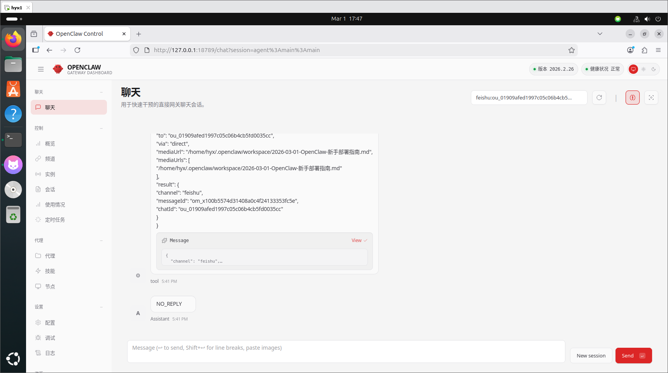List all tabs dropdown arrow
The width and height of the screenshot is (668, 373).
pos(600,34)
